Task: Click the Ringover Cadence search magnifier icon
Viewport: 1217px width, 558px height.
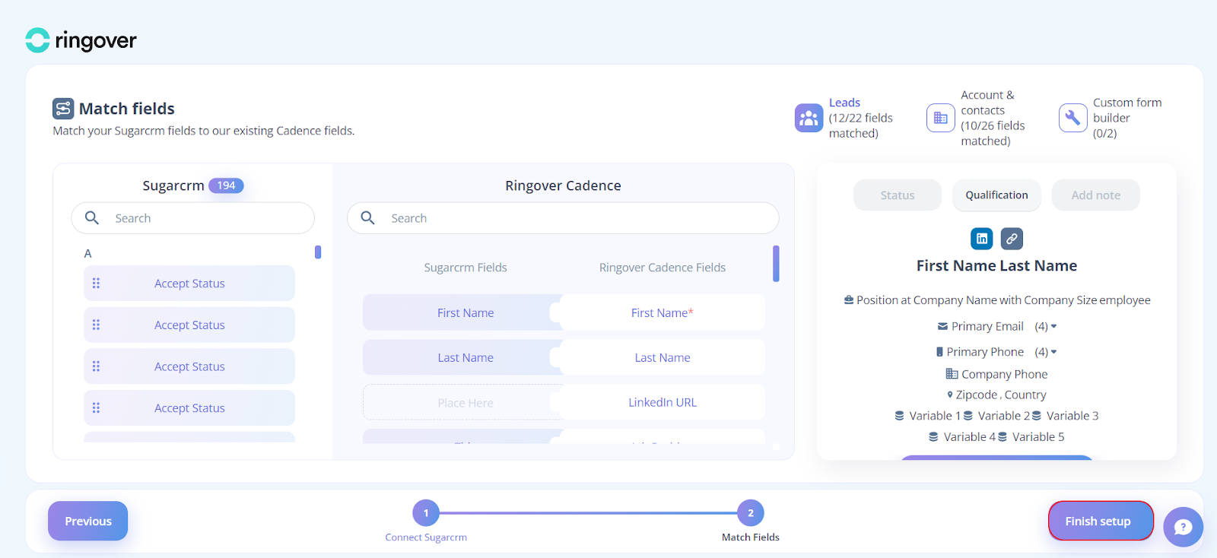Action: coord(368,218)
